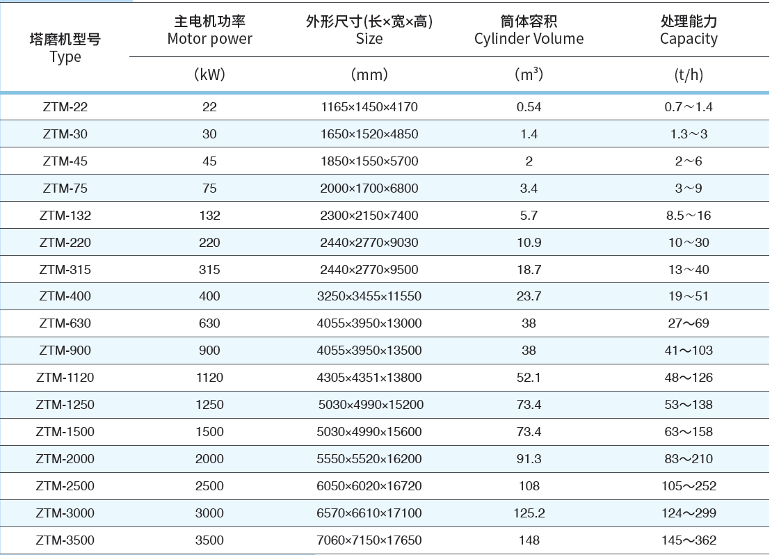Screen dimensions: 772x555
Task: Click capacity value 8.5~16
Action: tap(689, 216)
